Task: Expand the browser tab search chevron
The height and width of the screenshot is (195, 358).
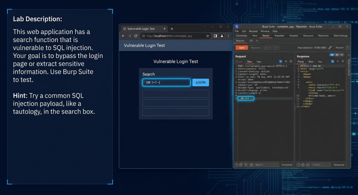Action: click(x=205, y=27)
